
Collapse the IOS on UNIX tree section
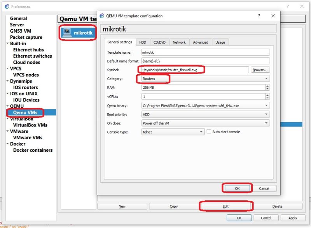[7, 93]
